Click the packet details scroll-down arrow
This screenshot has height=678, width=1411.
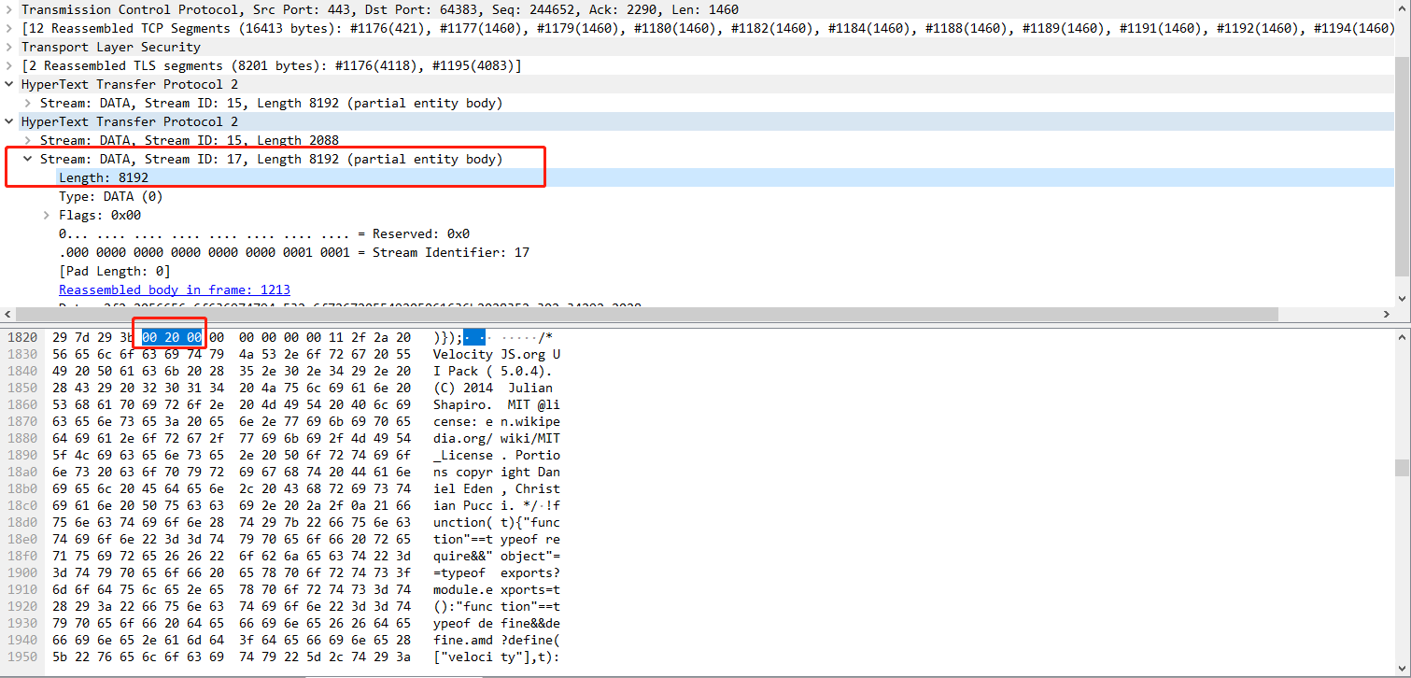coord(1403,298)
